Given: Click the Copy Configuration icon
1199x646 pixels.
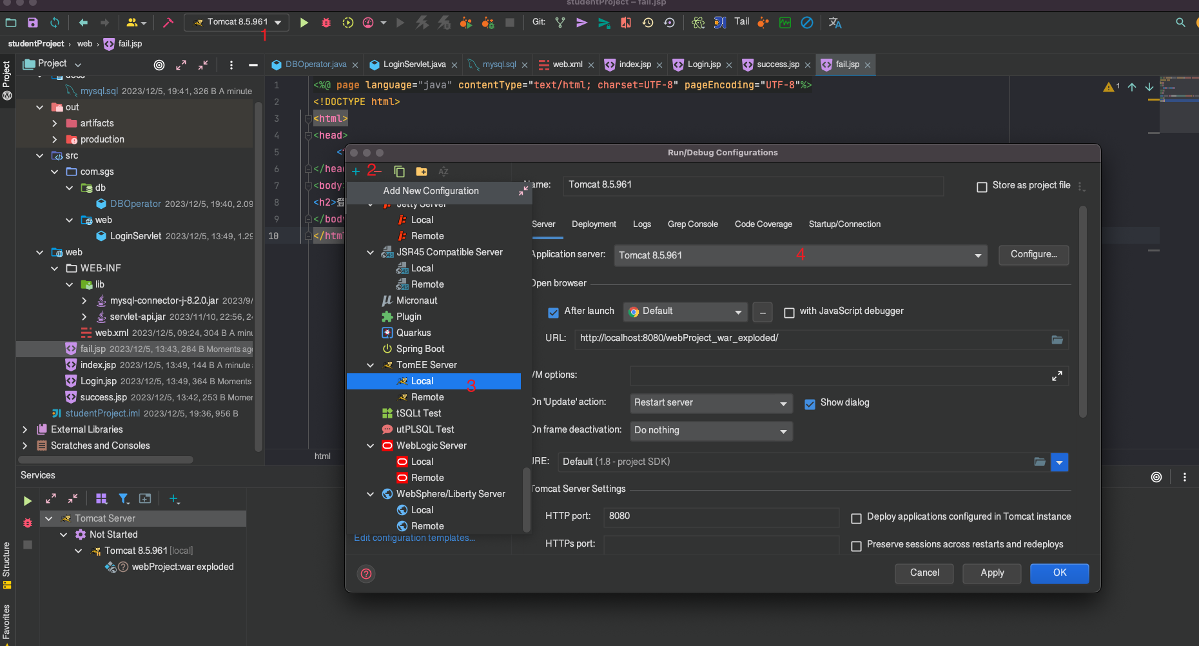Looking at the screenshot, I should [399, 171].
